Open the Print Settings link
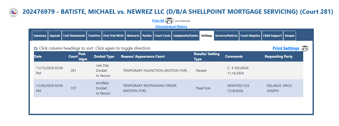 pyautogui.click(x=286, y=48)
